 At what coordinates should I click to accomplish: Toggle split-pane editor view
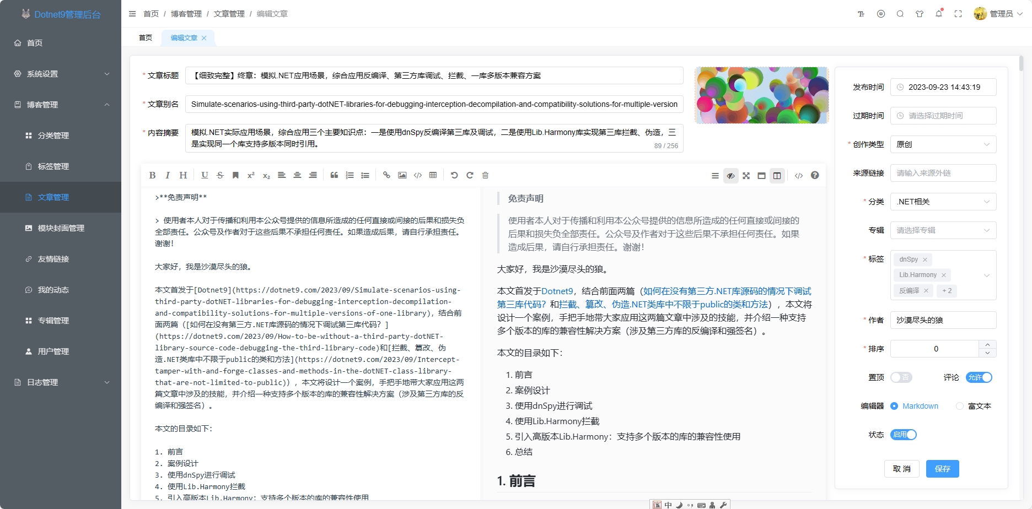[x=777, y=176]
